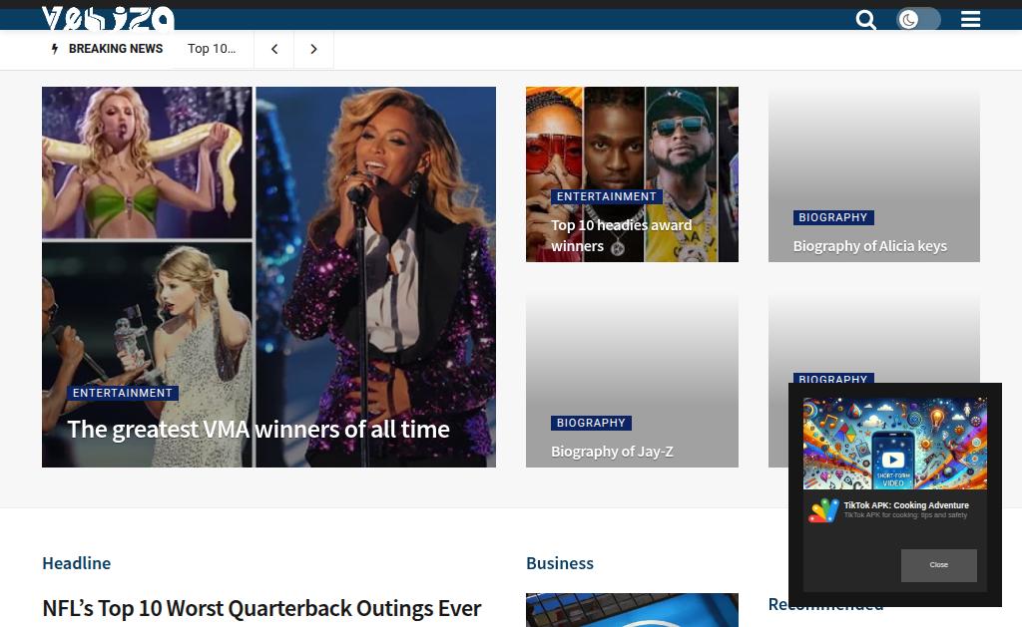Open the search magnifier icon

pos(865,20)
